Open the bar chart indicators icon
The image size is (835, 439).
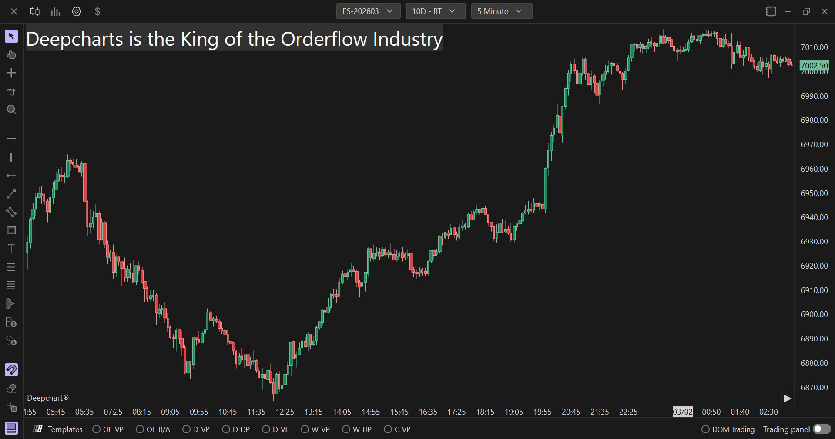pyautogui.click(x=55, y=11)
